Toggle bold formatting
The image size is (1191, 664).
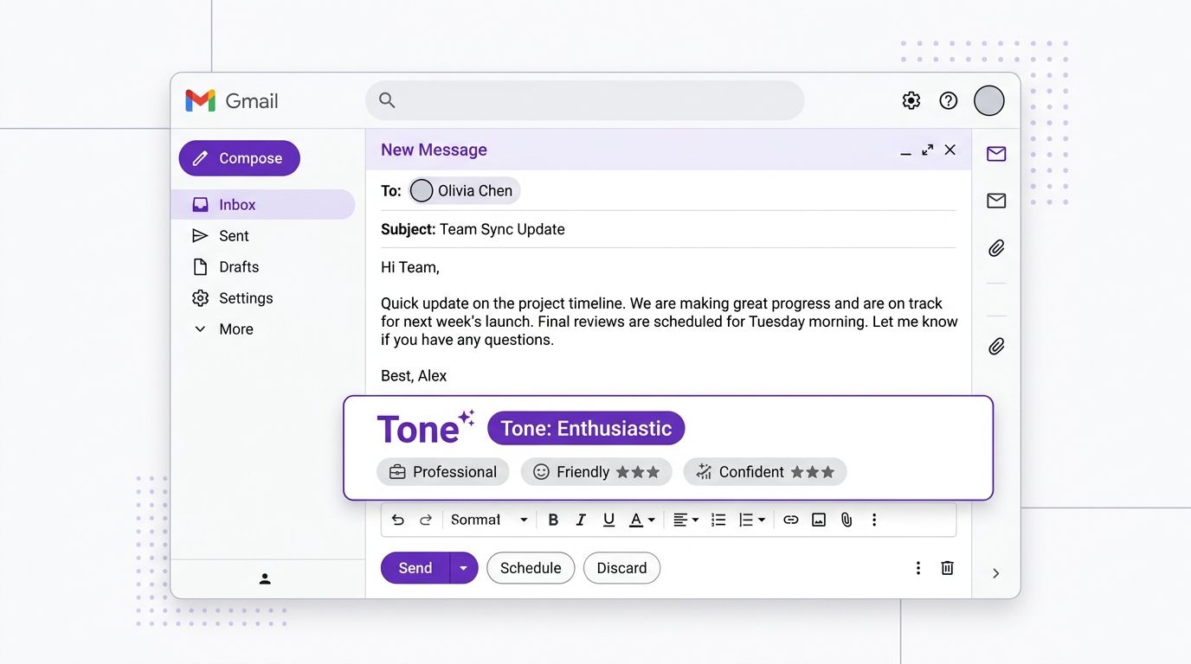click(x=553, y=520)
